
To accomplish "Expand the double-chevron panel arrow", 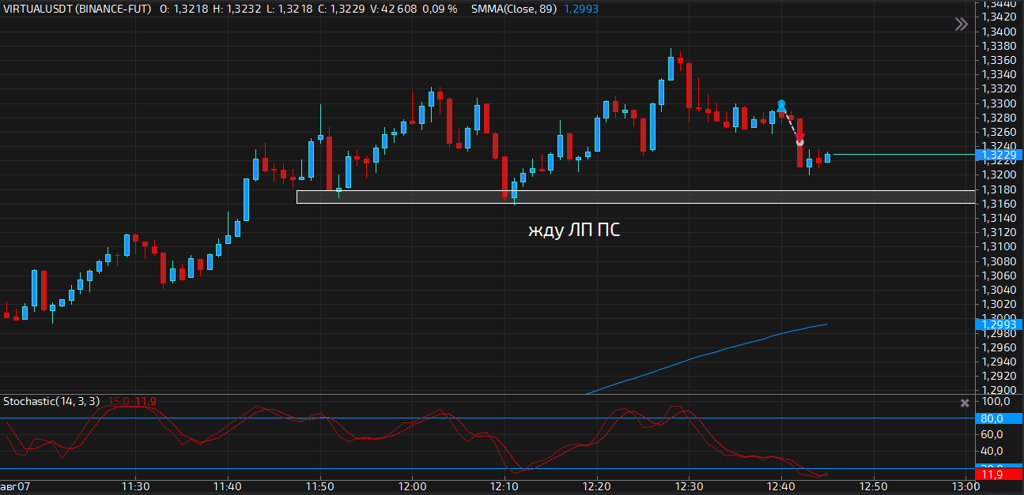I will 961,24.
